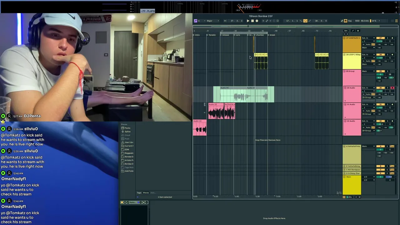Fold the A ValhallaVinta return track
Viewport: 400px width, 225px height.
point(344,146)
